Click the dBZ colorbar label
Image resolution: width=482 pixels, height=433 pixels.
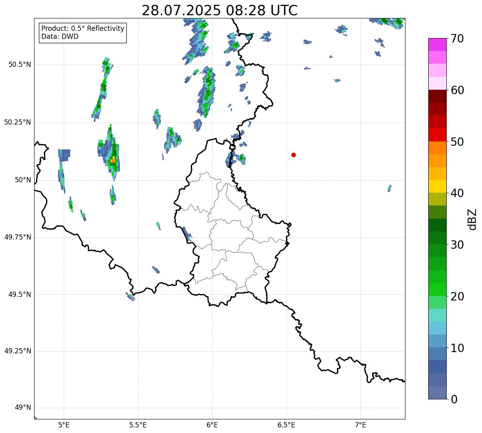pyautogui.click(x=472, y=219)
